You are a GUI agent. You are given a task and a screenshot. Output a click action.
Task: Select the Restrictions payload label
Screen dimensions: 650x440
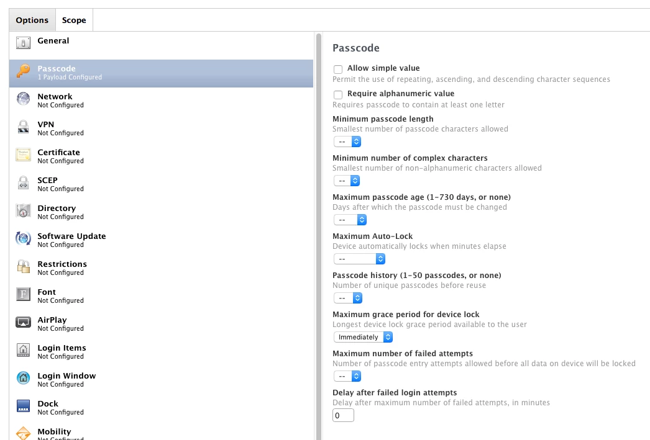[x=62, y=264]
